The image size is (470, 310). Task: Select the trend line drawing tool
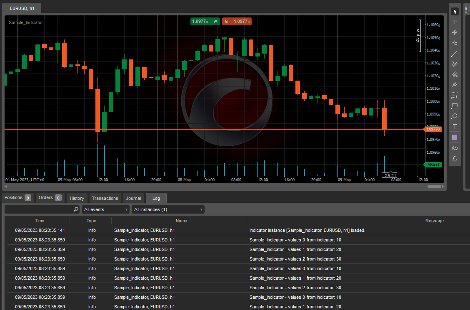(455, 54)
